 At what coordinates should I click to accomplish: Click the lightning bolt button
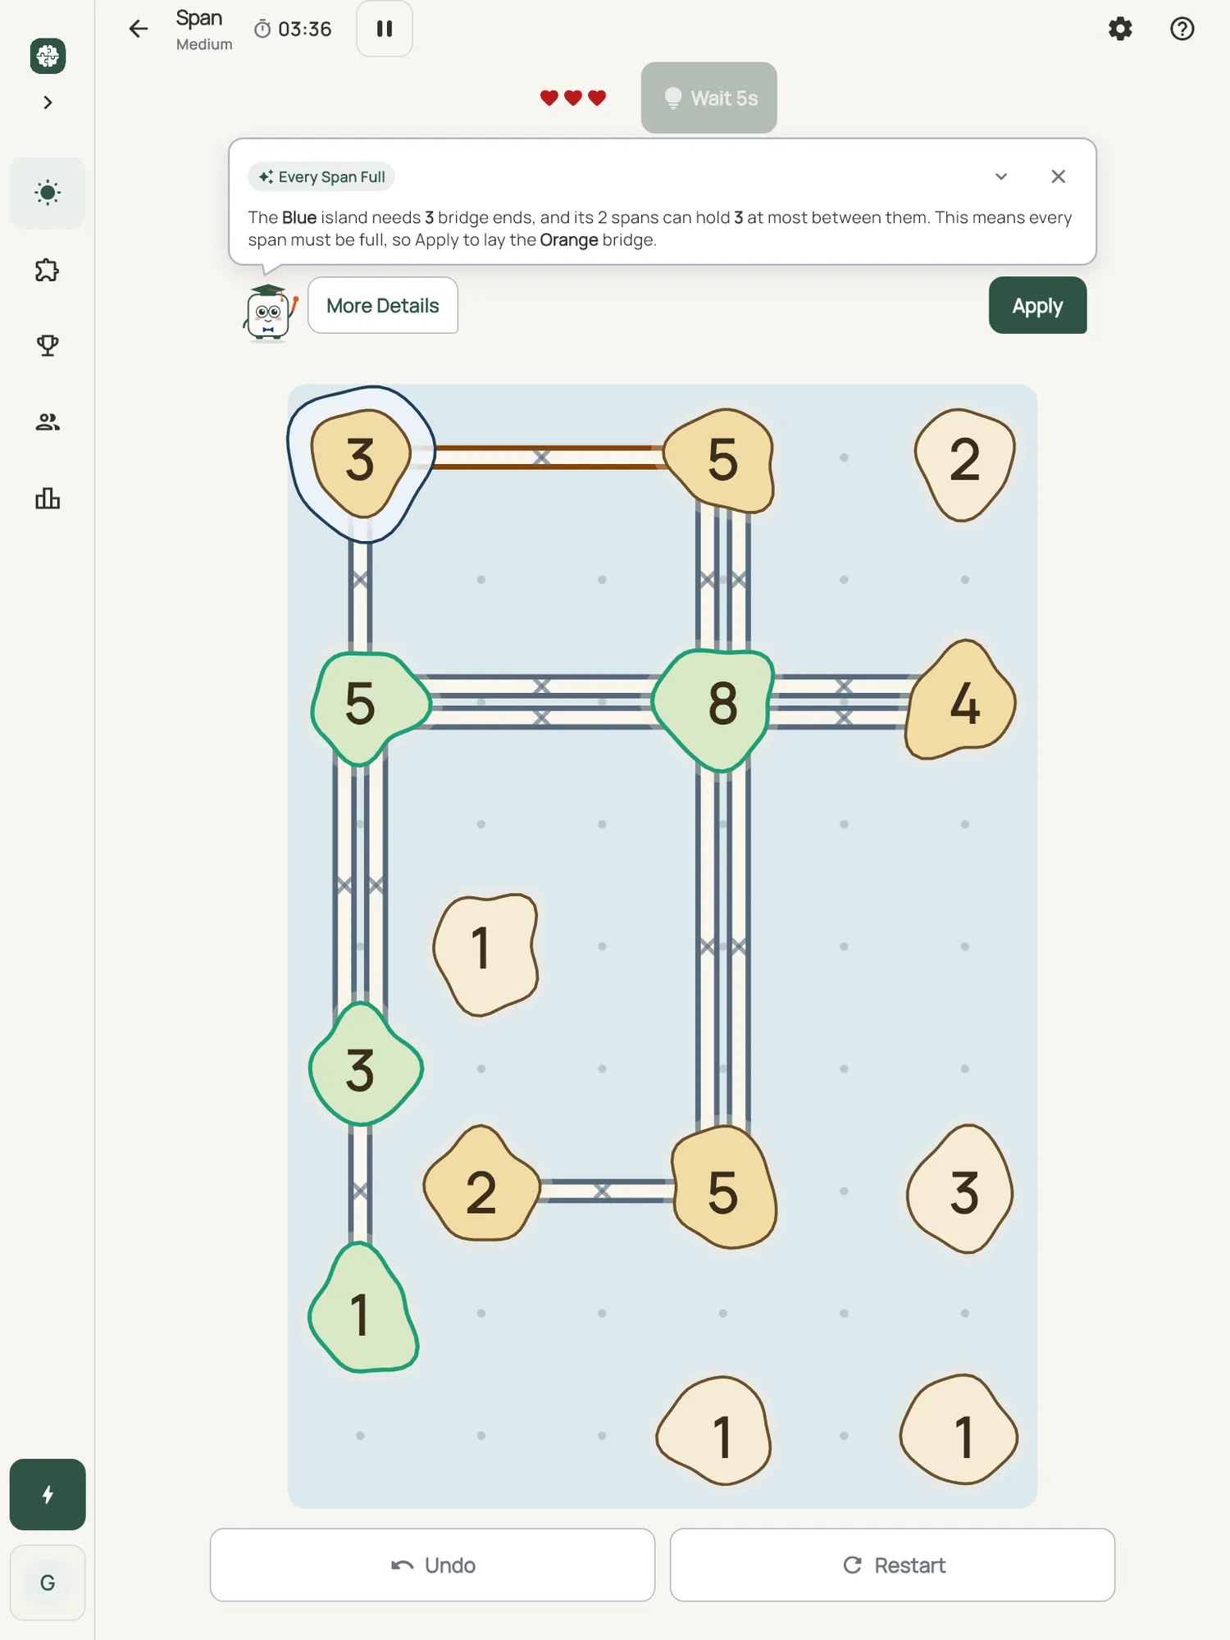[x=48, y=1494]
